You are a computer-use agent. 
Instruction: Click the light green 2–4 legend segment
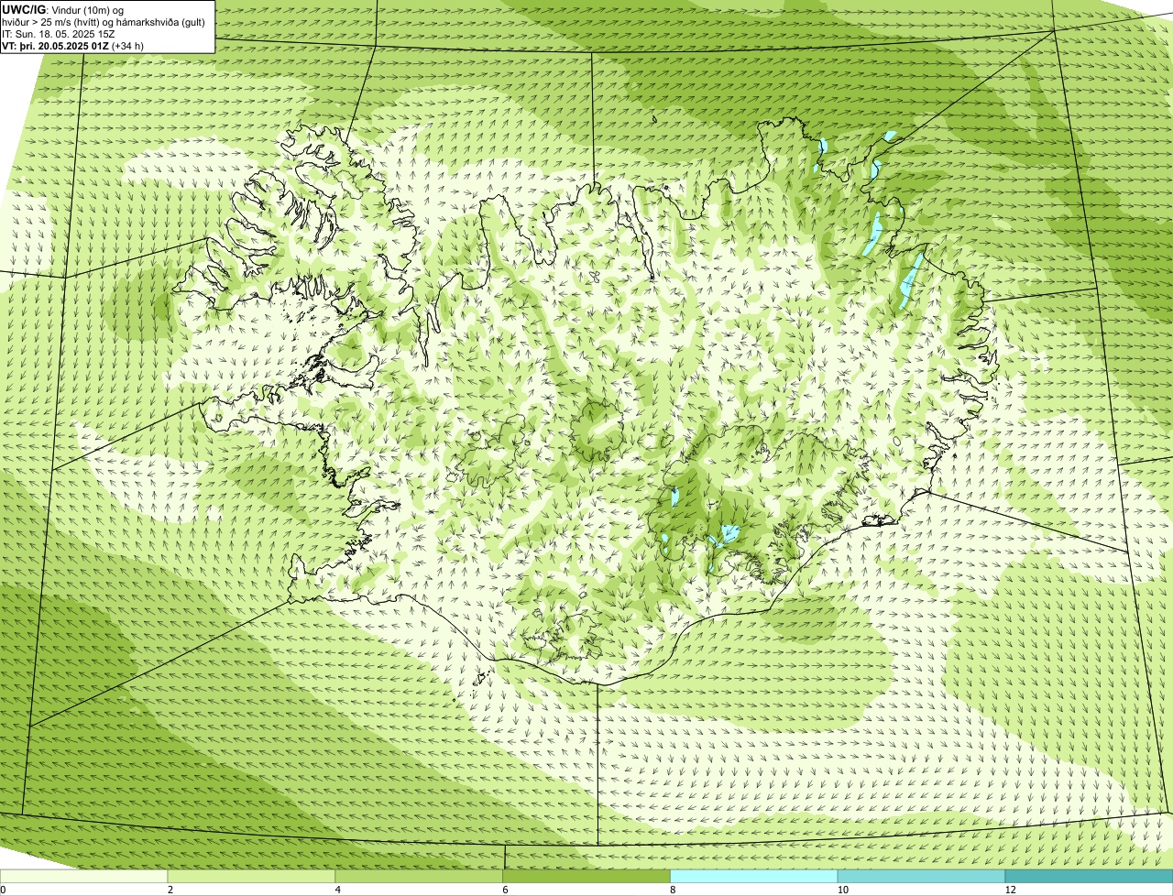click(252, 876)
